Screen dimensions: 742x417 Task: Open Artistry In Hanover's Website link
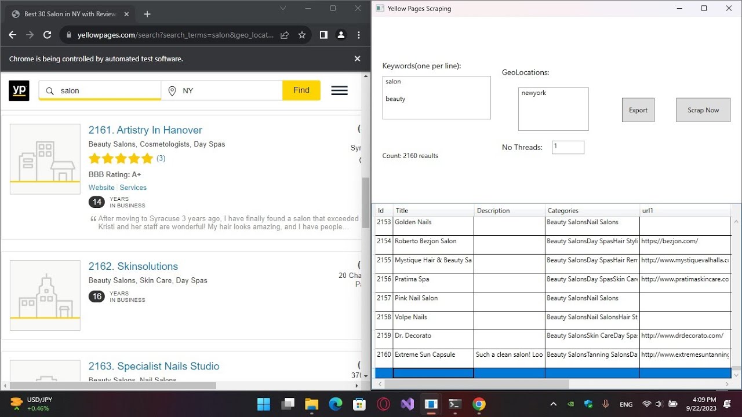pyautogui.click(x=101, y=188)
